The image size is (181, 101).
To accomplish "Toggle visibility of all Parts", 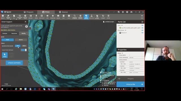I will 142,25.
